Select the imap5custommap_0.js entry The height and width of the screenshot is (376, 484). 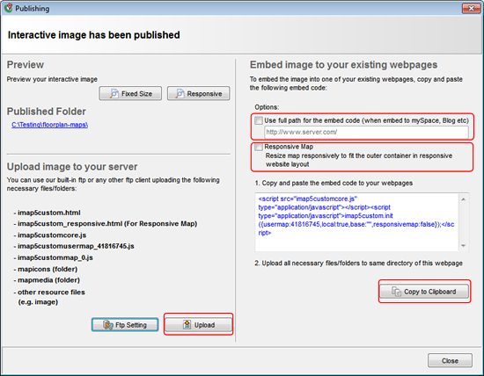pos(55,257)
